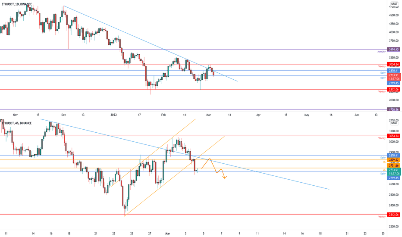Click the 2200.00 price axis value

pos(394,227)
